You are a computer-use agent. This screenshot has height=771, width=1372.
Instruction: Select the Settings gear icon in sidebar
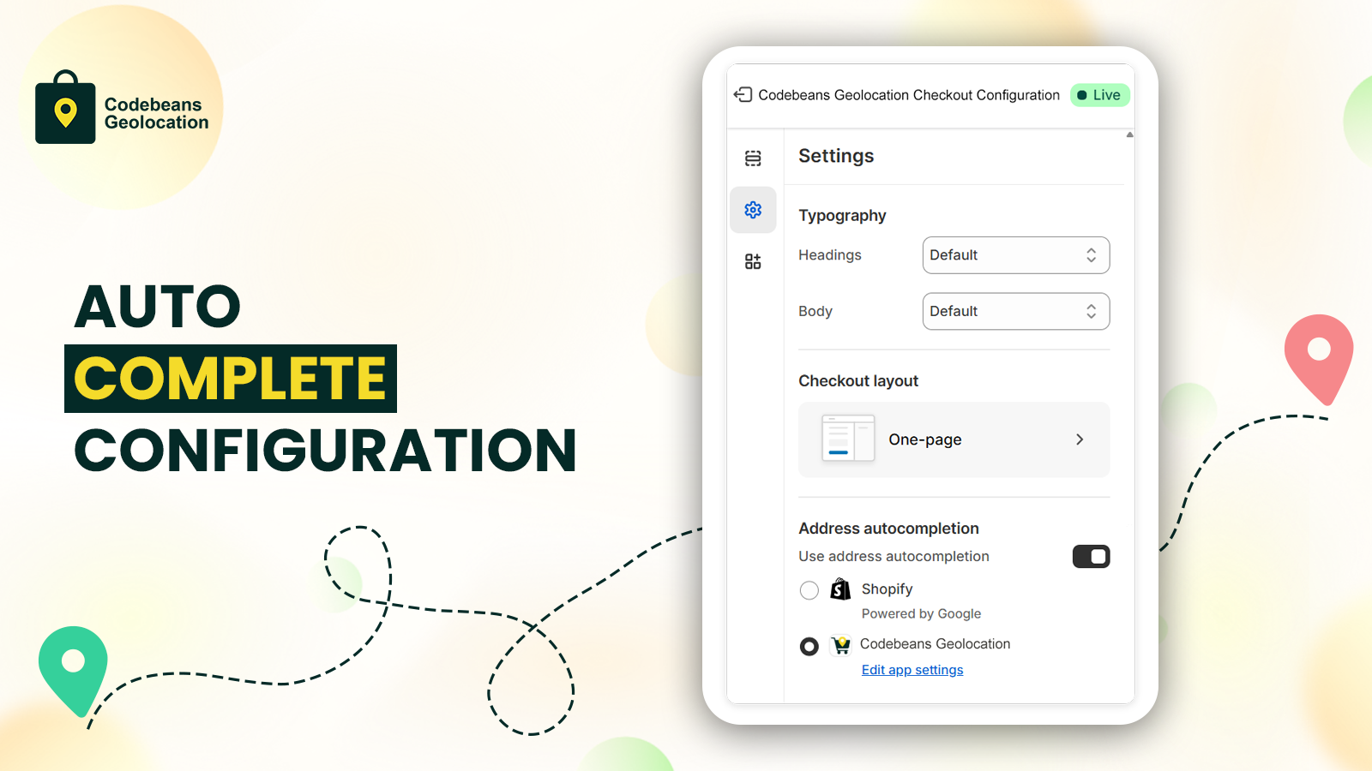click(x=753, y=210)
